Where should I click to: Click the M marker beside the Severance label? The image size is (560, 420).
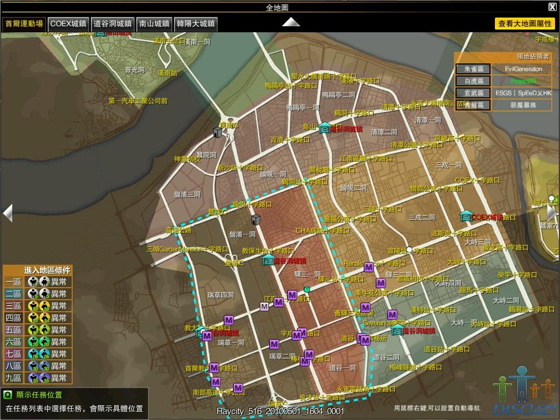coord(392,314)
